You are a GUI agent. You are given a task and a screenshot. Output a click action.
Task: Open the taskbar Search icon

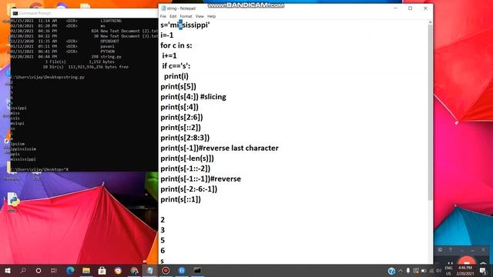[x=23, y=270]
